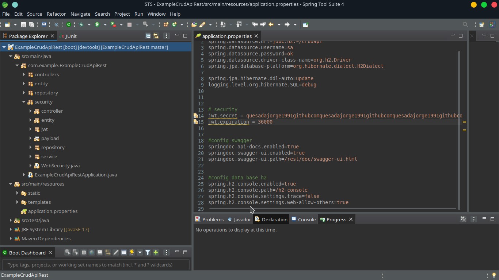The image size is (499, 280).
Task: Expand Maven Dependencies node
Action: click(x=11, y=238)
